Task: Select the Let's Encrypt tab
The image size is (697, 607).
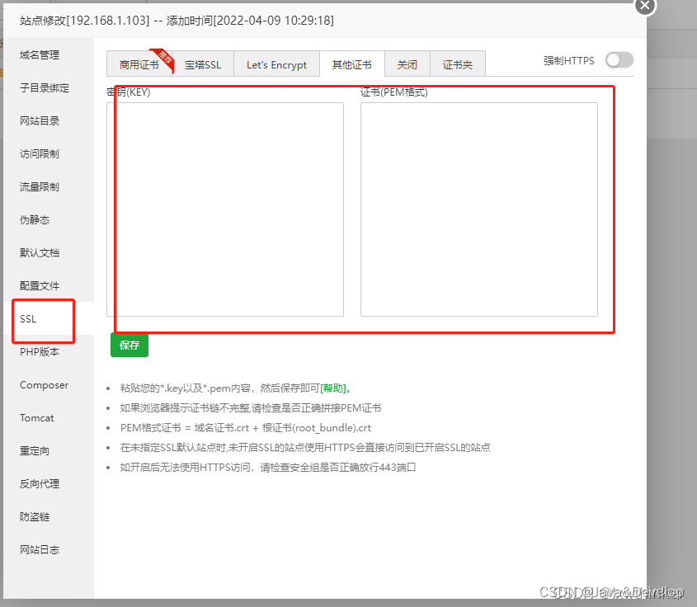Action: tap(276, 64)
